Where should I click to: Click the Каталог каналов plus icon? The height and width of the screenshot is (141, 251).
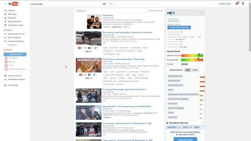tap(5, 76)
